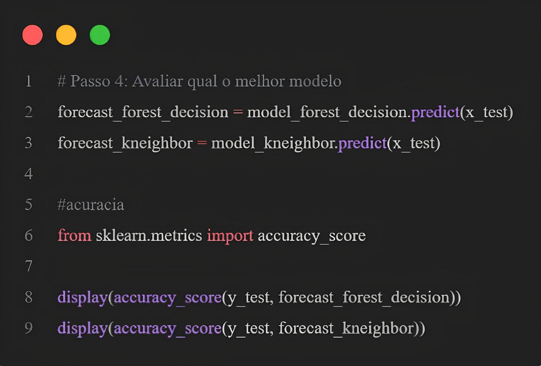Click 'model_kneighbor' on line 3

pos(273,143)
